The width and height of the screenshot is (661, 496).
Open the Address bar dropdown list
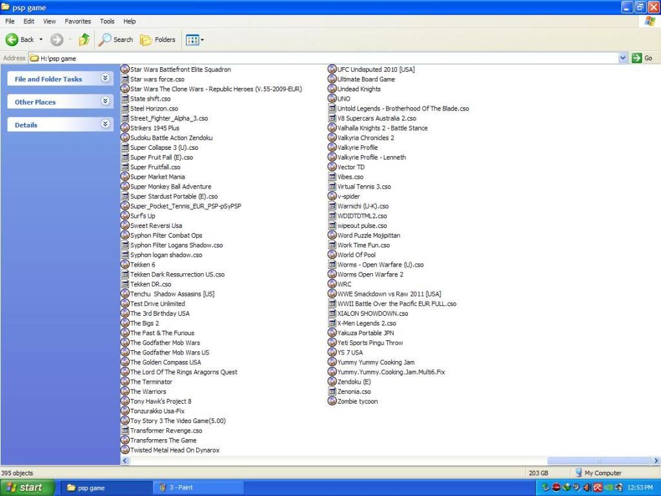coord(623,58)
